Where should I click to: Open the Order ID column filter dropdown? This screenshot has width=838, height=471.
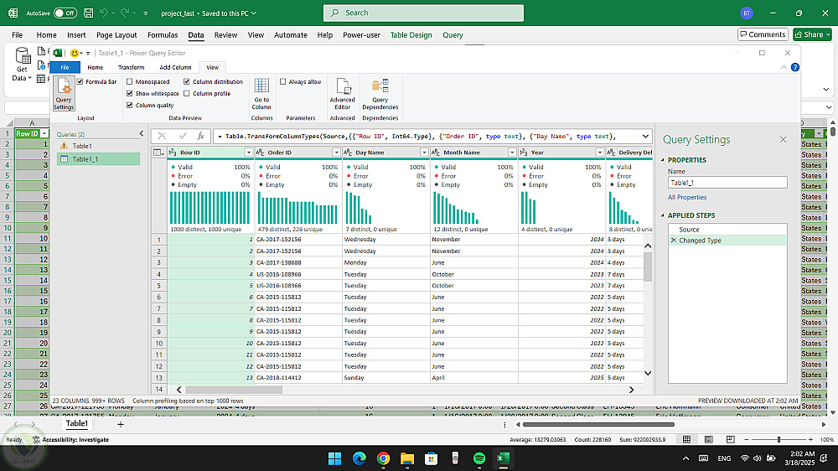pos(336,153)
